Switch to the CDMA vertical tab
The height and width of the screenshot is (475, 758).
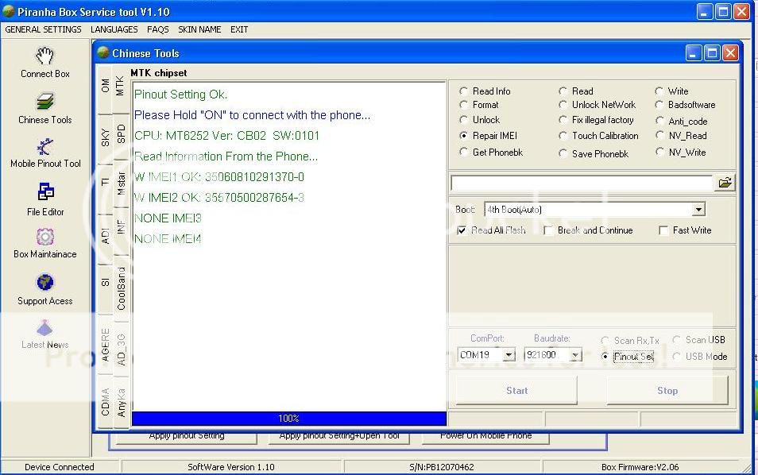click(x=105, y=402)
